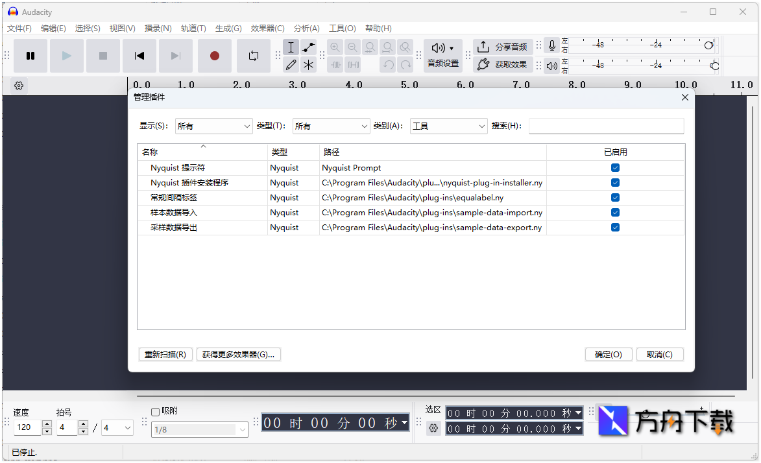Open the 工具(O) menu
The width and height of the screenshot is (761, 463).
tap(343, 29)
